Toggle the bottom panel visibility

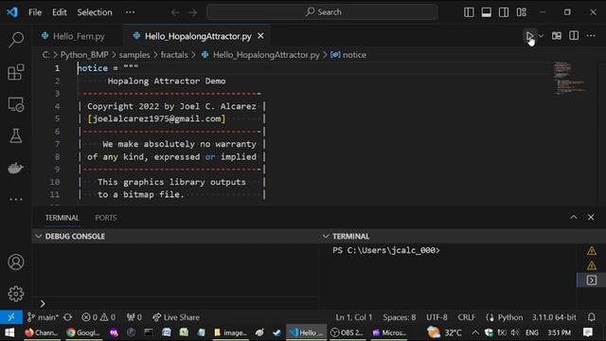(486, 12)
